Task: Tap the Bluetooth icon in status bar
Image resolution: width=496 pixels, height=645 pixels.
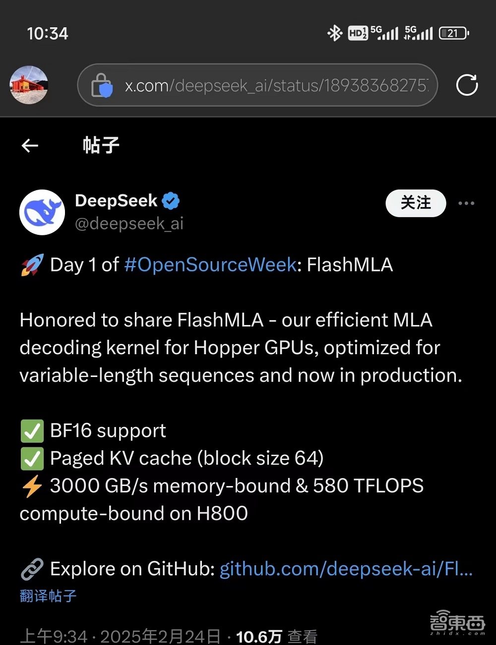Action: 334,33
